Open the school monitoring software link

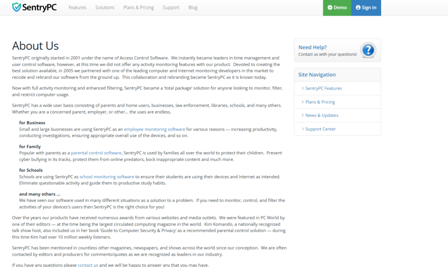click(107, 177)
